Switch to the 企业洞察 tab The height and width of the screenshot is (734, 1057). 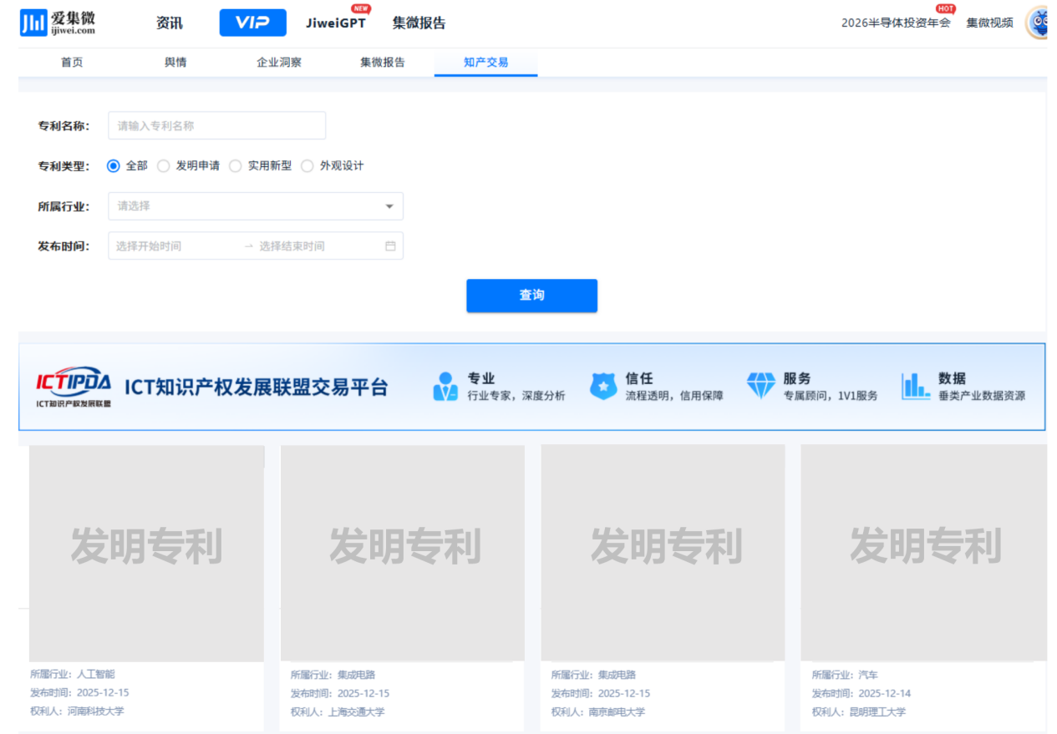(x=279, y=63)
